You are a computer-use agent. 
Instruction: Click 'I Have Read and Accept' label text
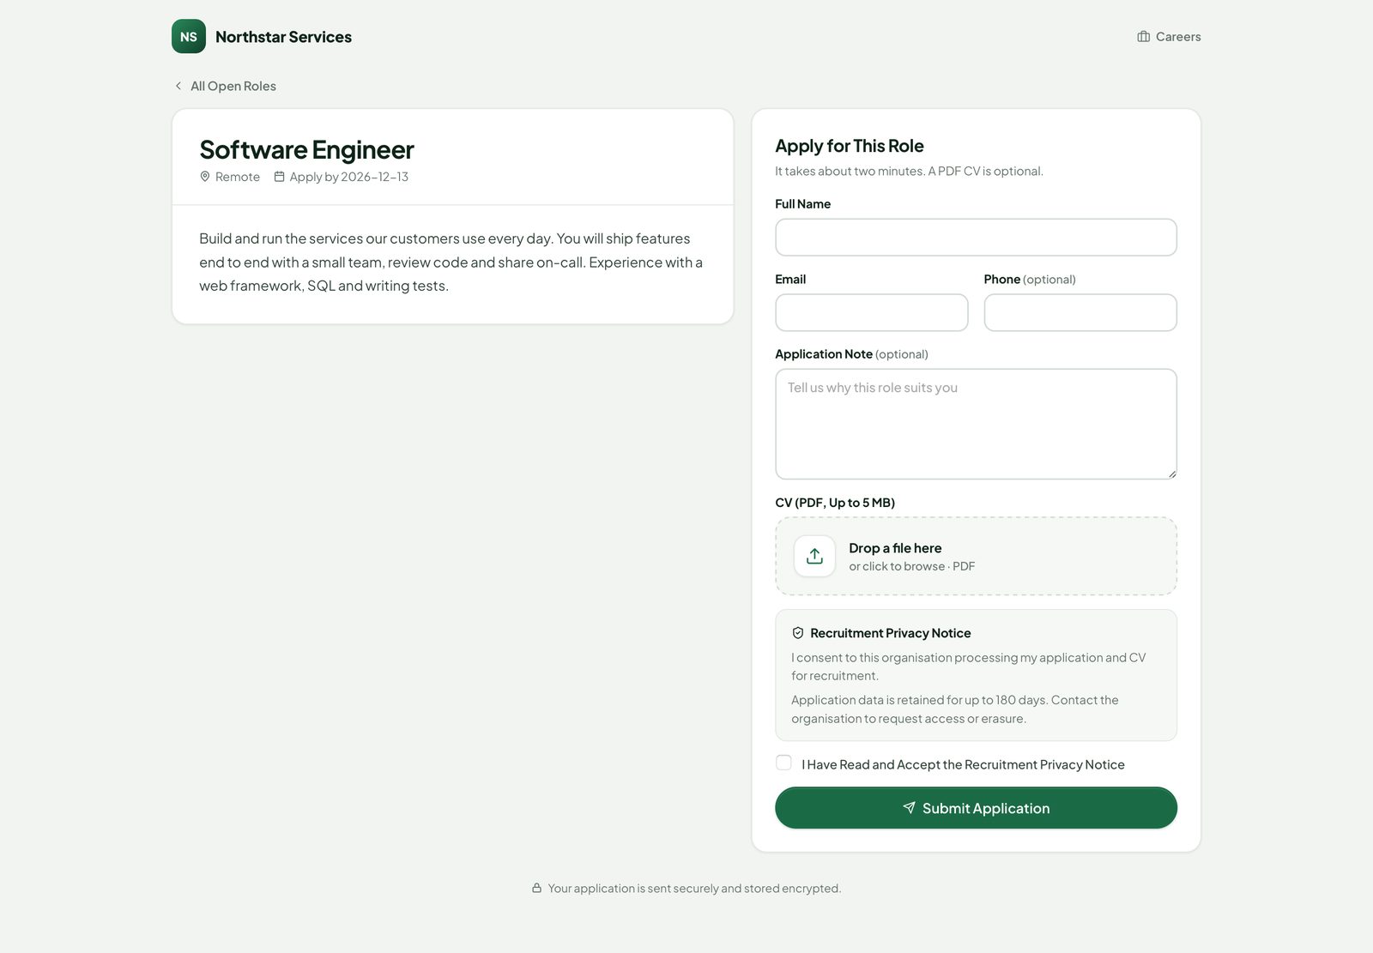click(963, 764)
